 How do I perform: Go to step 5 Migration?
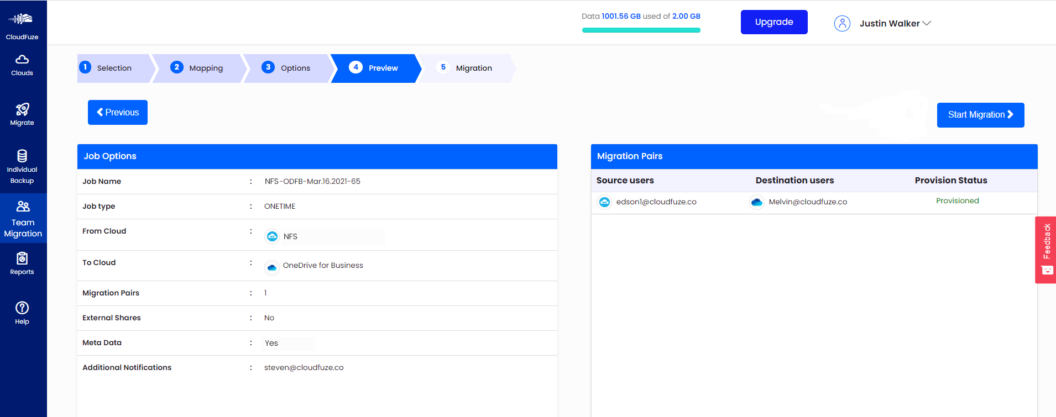[x=466, y=68]
